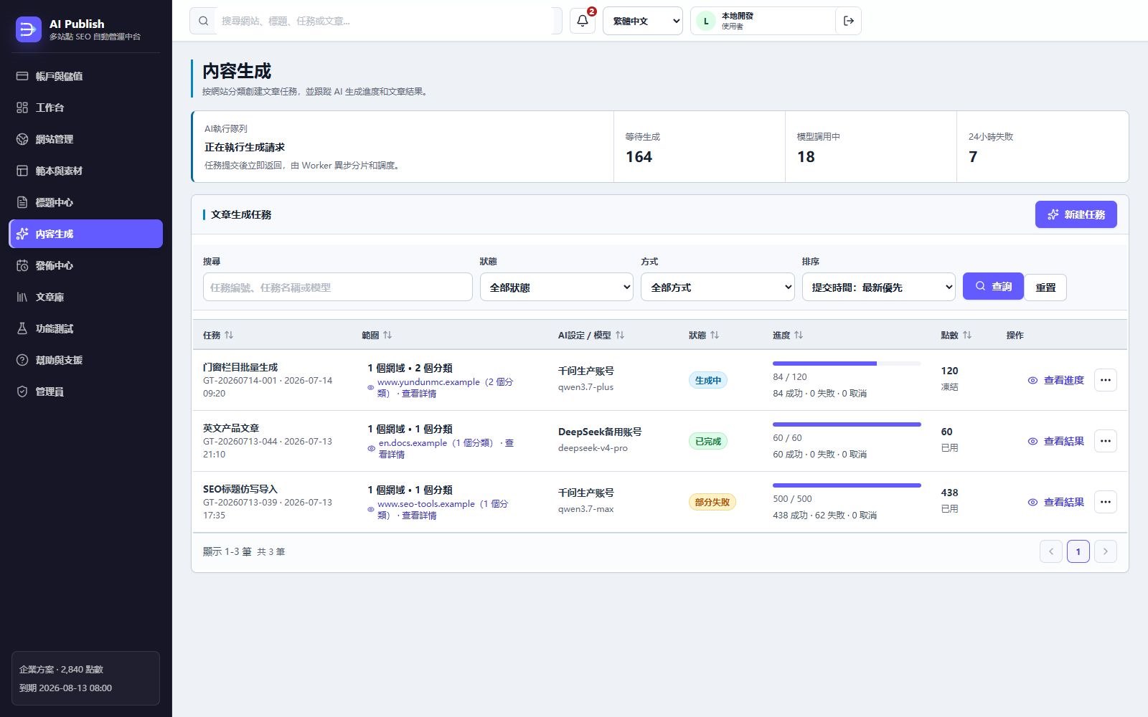
Task: Sort by AI設定 / 模型 column arrows icon
Action: pyautogui.click(x=620, y=335)
